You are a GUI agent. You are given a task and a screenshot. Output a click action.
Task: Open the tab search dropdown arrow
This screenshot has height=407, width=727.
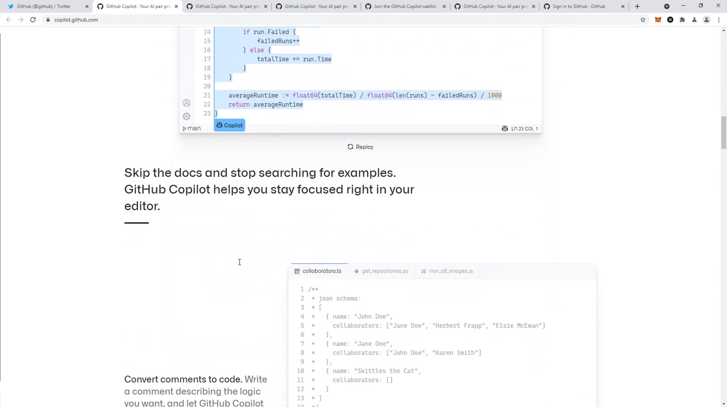tap(667, 6)
